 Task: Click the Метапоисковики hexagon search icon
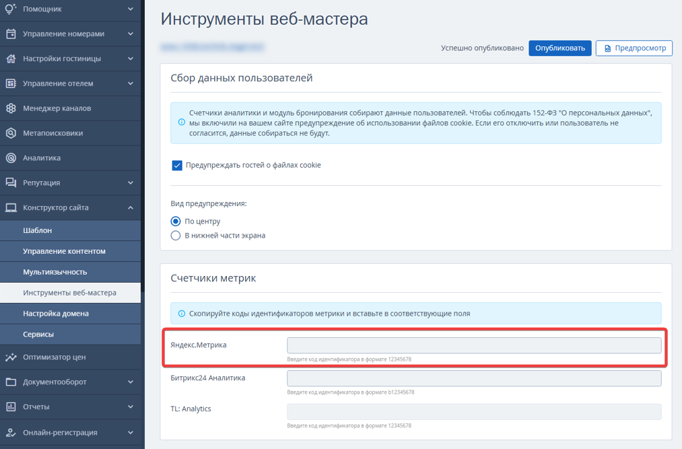[11, 133]
